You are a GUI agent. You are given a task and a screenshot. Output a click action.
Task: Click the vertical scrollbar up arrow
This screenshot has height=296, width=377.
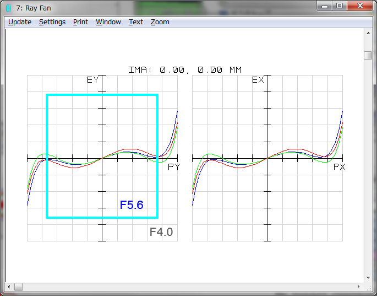pyautogui.click(x=368, y=33)
